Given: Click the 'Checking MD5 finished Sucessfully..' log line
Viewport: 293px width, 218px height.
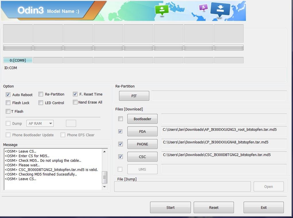Looking at the screenshot, I should pos(41,174).
